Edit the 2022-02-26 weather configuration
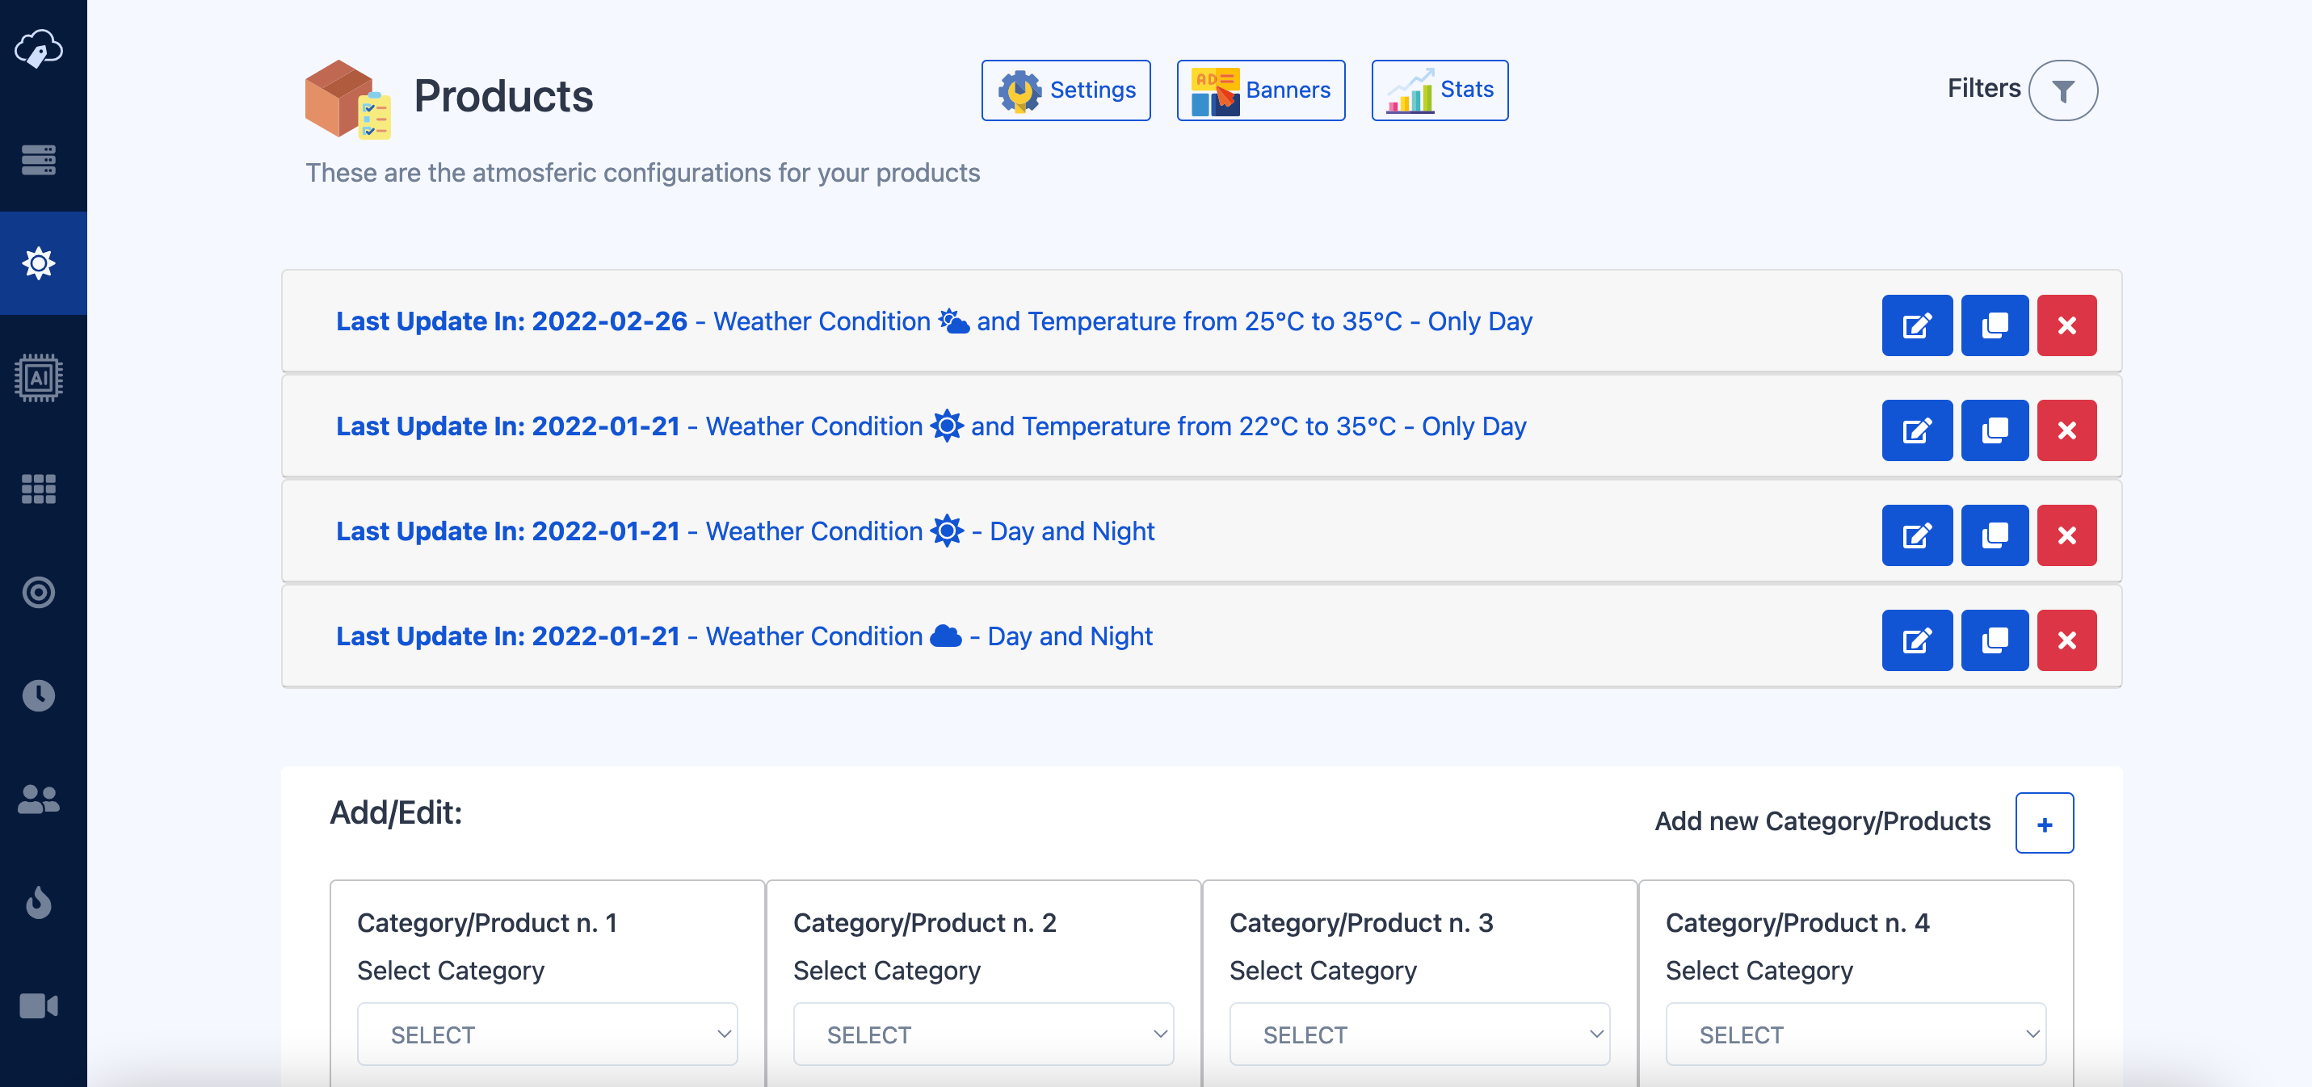 (x=1916, y=325)
